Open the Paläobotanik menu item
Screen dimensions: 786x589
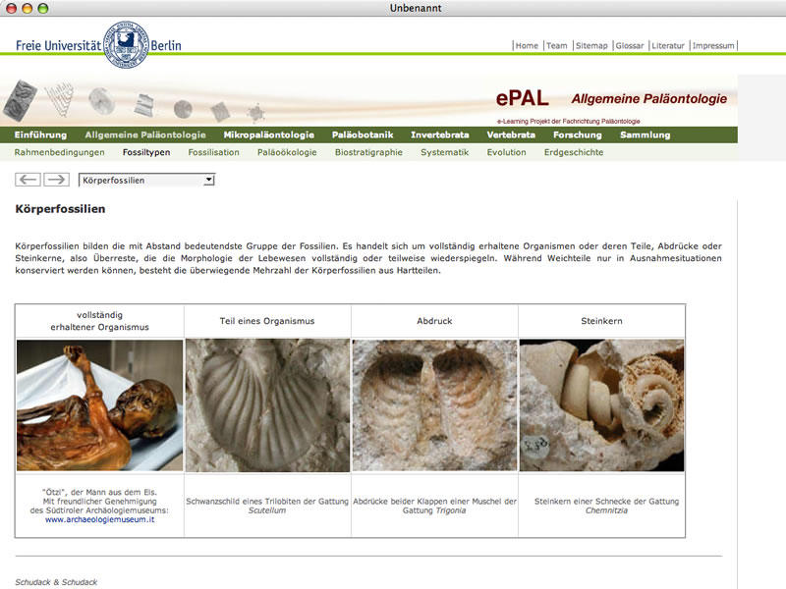click(x=363, y=134)
